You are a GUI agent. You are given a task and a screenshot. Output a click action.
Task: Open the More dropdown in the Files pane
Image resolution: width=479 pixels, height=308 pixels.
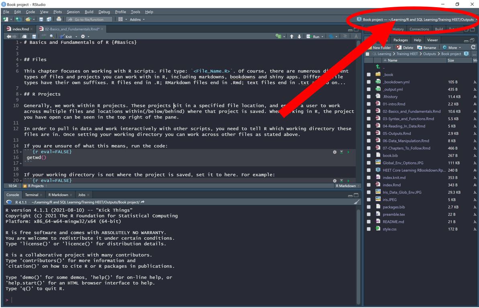point(452,47)
